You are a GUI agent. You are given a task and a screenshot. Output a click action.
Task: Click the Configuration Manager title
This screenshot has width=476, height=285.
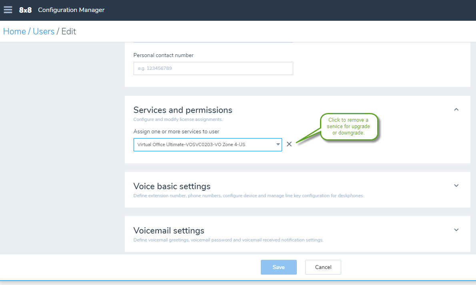(x=71, y=10)
